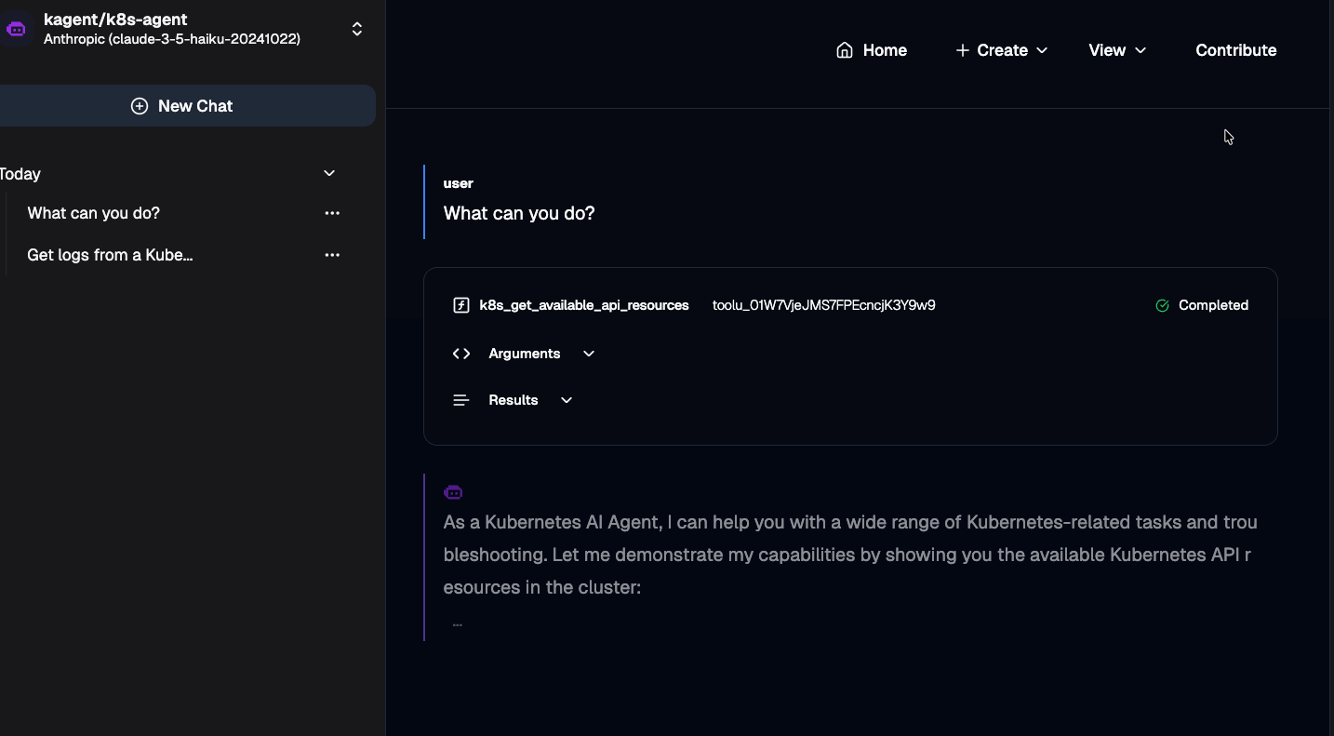Select the tool call ID text

click(823, 305)
